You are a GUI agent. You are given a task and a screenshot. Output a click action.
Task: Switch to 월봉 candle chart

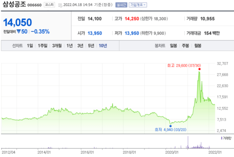[198, 46]
